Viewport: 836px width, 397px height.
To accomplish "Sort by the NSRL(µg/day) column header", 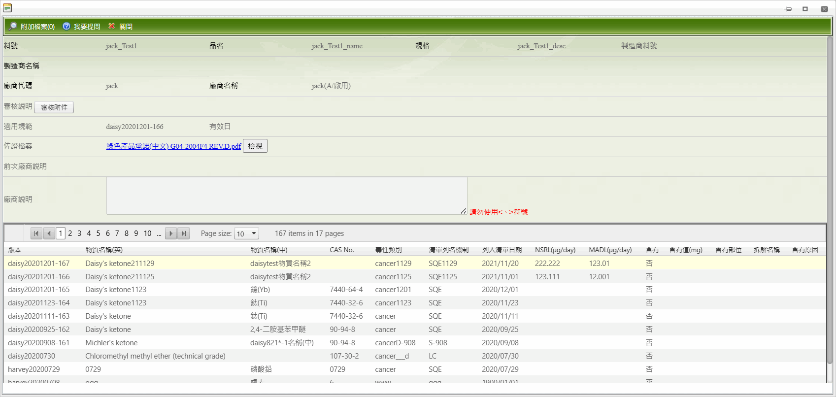I will coord(555,250).
